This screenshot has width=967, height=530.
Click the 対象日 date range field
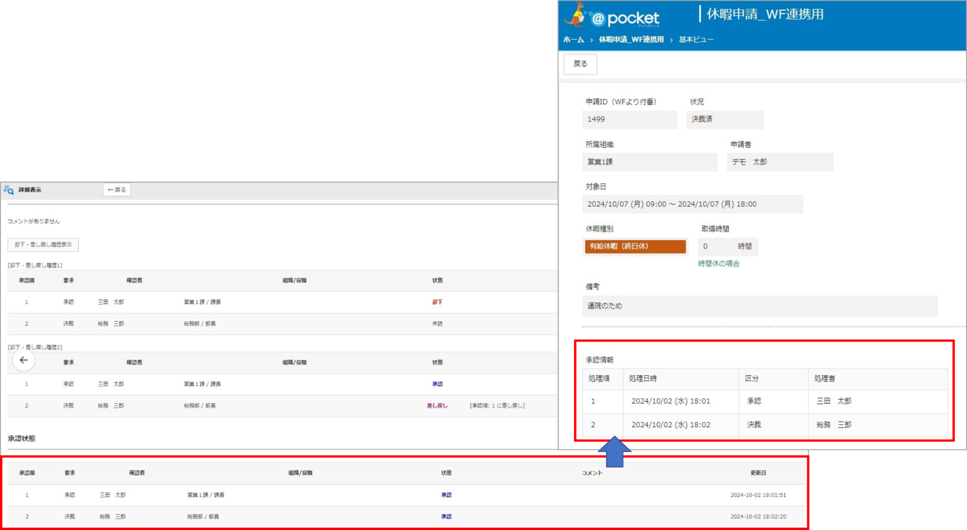(x=692, y=204)
